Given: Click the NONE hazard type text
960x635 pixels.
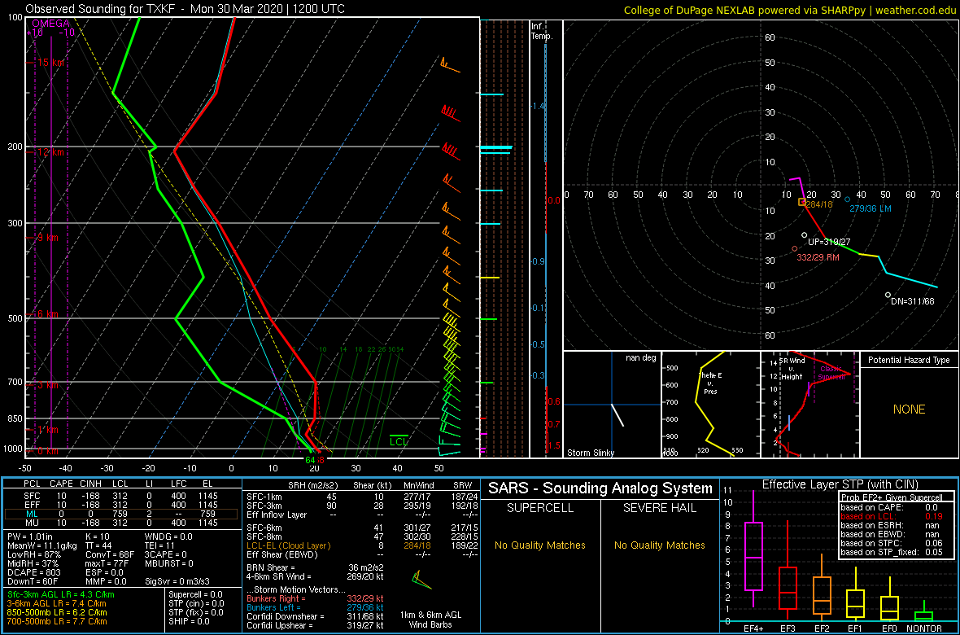Looking at the screenshot, I should click(x=909, y=409).
